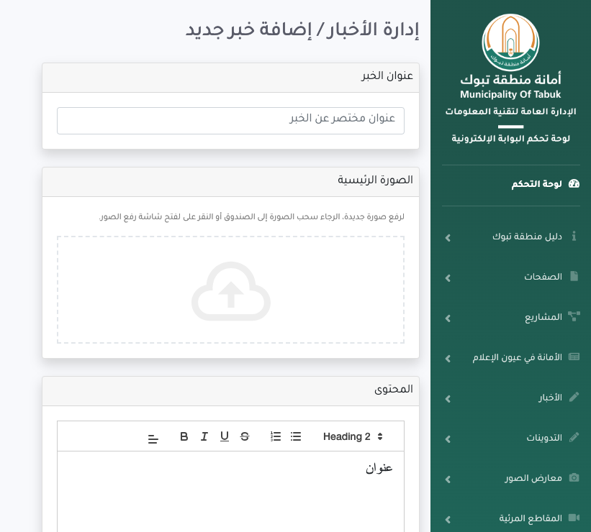Image resolution: width=591 pixels, height=532 pixels.
Task: Insert an ordered numbered list
Action: 276,436
